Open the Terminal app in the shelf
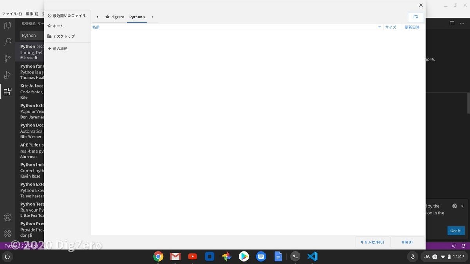Screen dimensions: 470x264 coord(295,257)
